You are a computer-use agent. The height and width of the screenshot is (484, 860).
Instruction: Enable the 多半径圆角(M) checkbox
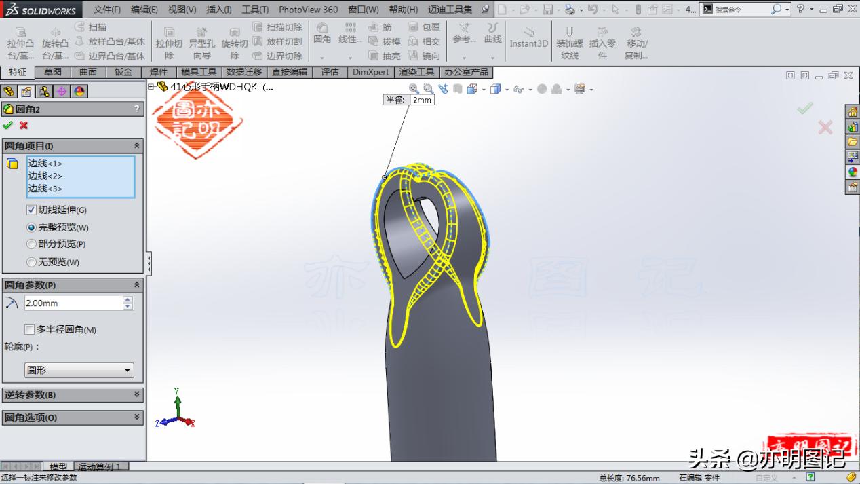(30, 329)
